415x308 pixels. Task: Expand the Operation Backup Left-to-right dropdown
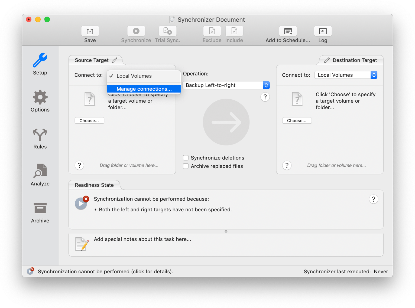(x=226, y=85)
